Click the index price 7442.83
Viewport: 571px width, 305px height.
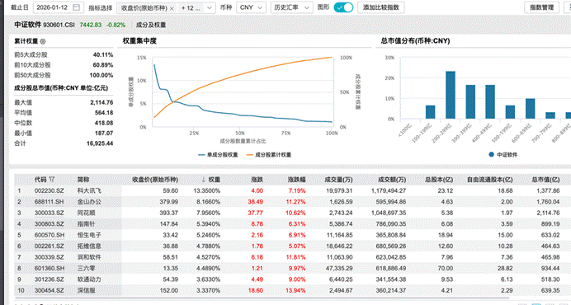point(91,25)
